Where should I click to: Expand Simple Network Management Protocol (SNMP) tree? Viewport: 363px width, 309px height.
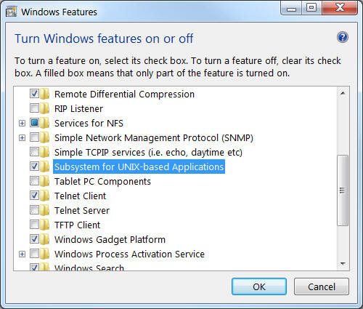(x=22, y=137)
